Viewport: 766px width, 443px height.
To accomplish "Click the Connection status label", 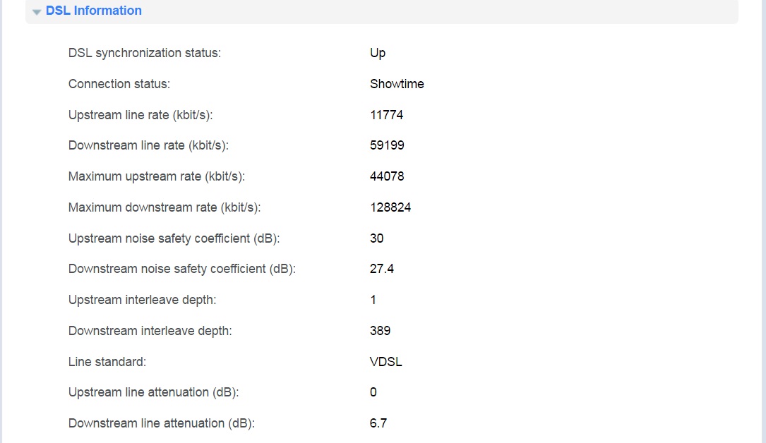I will 119,84.
